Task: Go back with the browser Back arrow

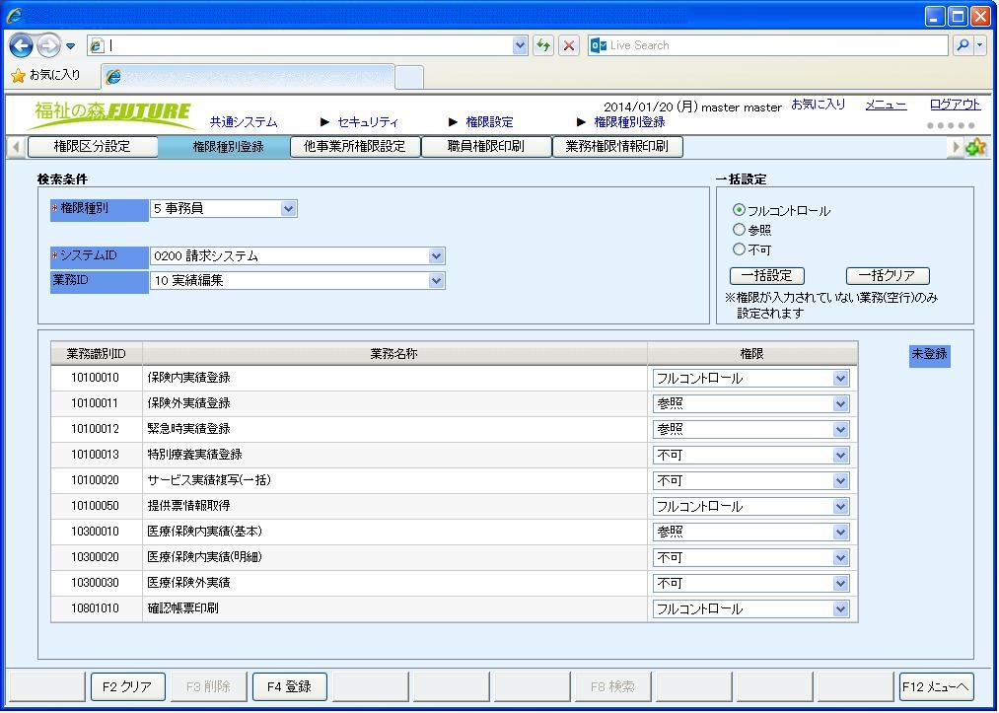Action: 21,46
